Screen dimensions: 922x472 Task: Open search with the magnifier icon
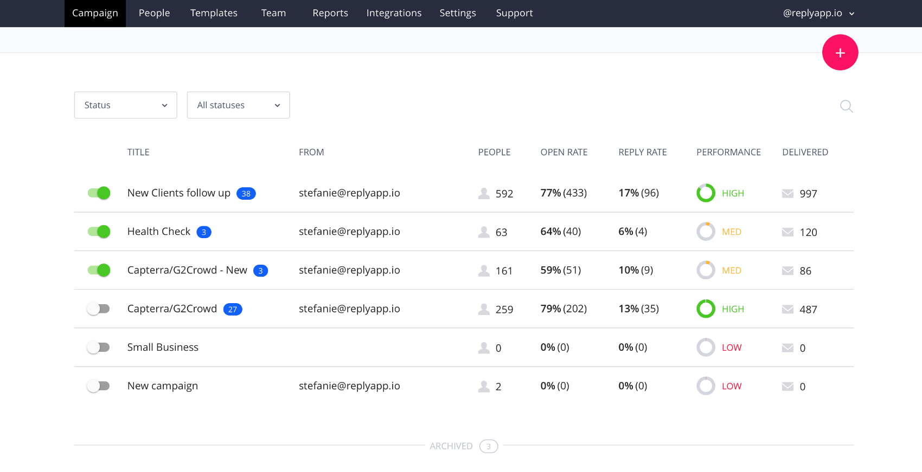pos(846,106)
